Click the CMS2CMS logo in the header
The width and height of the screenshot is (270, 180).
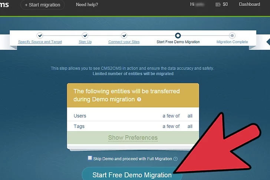5,5
